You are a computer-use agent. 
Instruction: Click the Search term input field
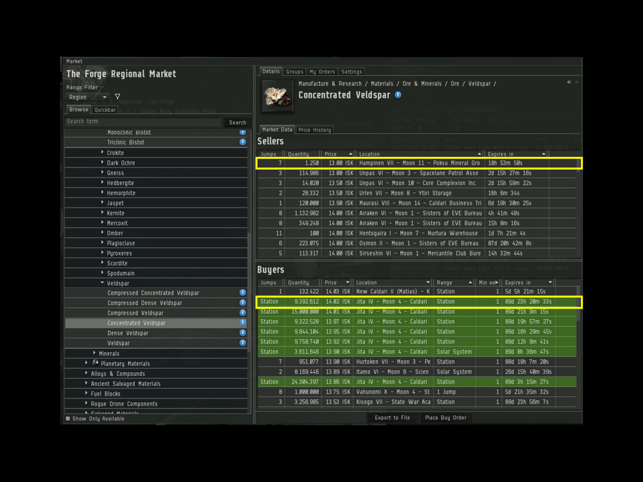point(143,121)
